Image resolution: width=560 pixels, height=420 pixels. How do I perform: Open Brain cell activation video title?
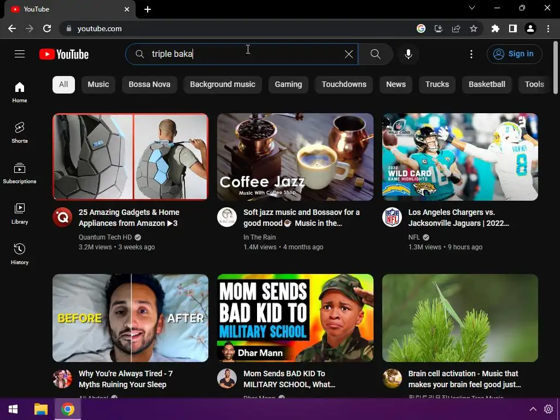click(465, 379)
